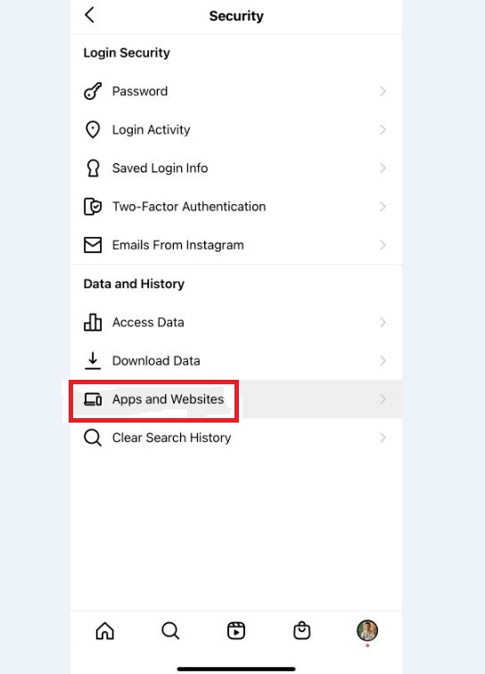The width and height of the screenshot is (485, 674).
Task: Click the shield icon for Two-Factor Authentication
Action: pyautogui.click(x=93, y=206)
